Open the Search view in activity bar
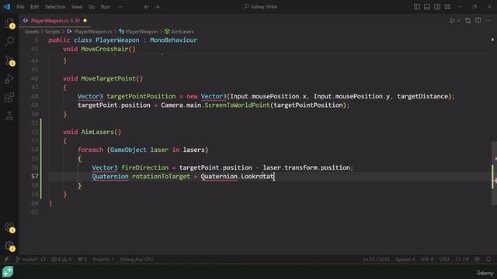 pos(9,41)
